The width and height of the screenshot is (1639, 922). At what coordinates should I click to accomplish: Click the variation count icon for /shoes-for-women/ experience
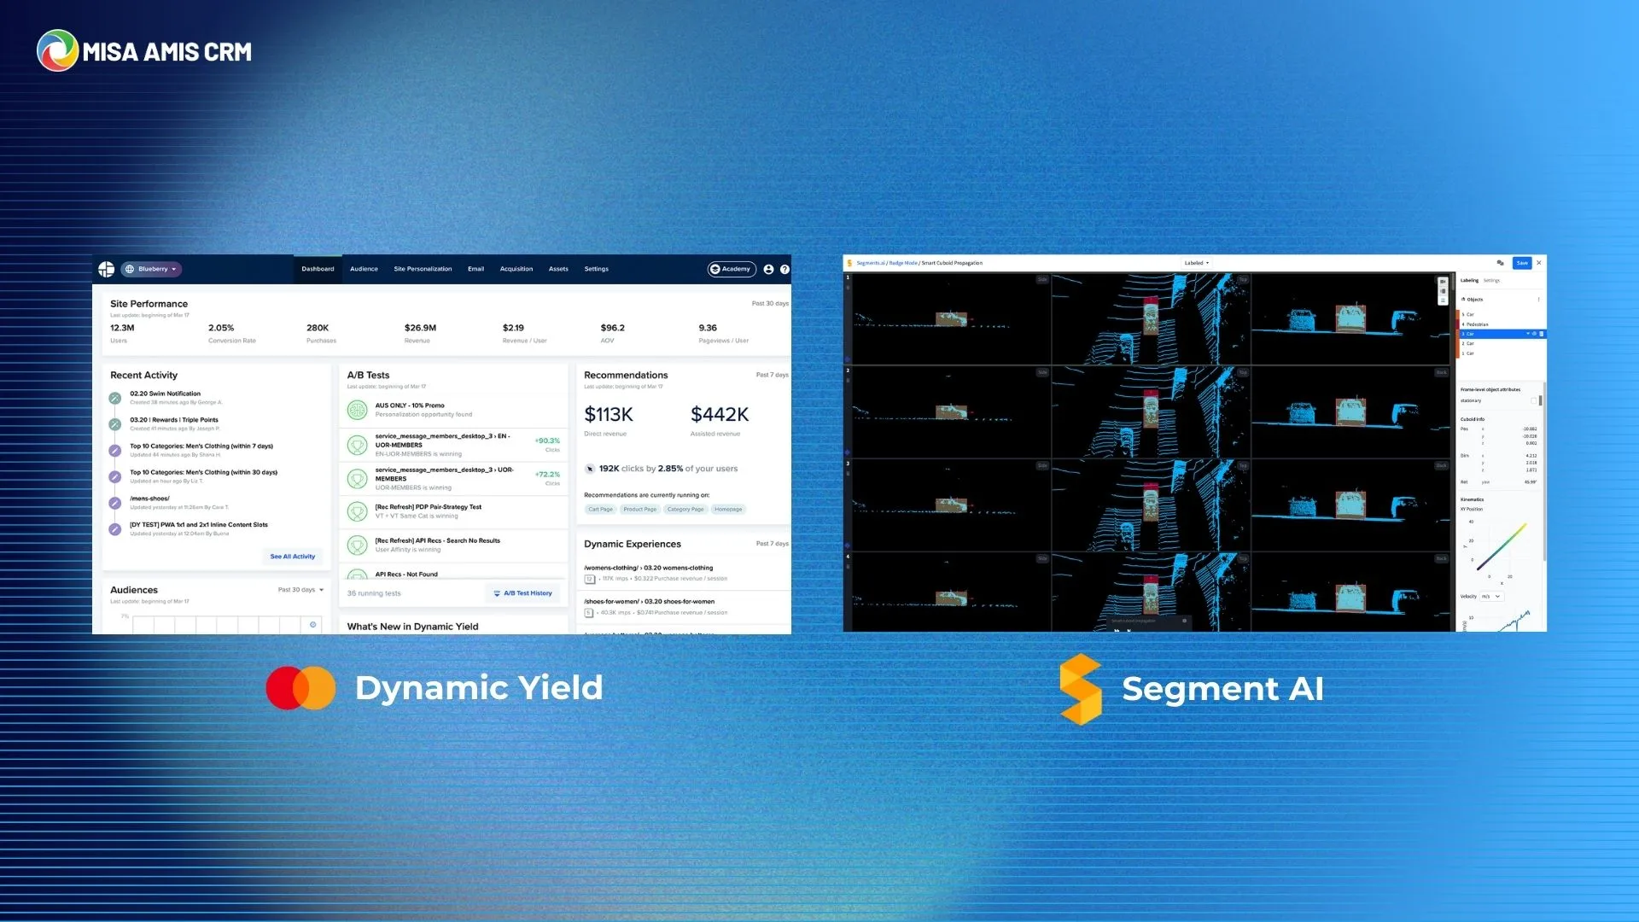point(588,613)
